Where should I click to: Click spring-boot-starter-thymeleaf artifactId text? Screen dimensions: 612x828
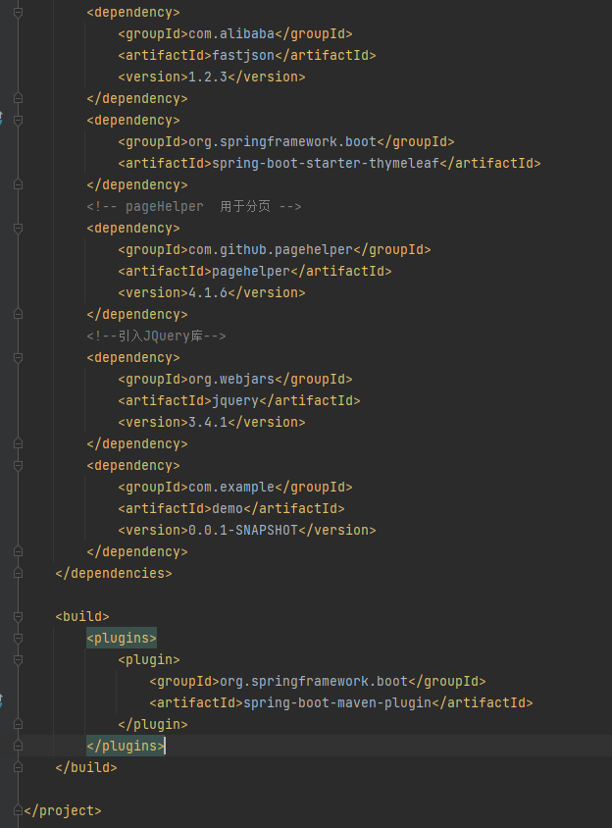[x=326, y=163]
